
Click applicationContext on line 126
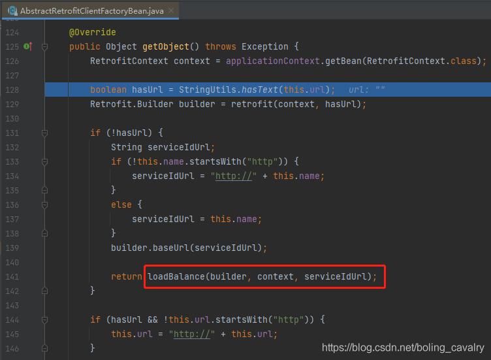click(x=273, y=61)
